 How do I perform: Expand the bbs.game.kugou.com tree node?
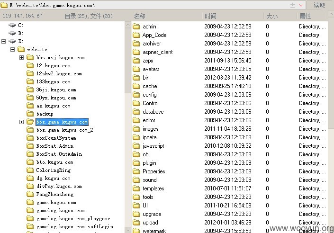pyautogui.click(x=21, y=122)
